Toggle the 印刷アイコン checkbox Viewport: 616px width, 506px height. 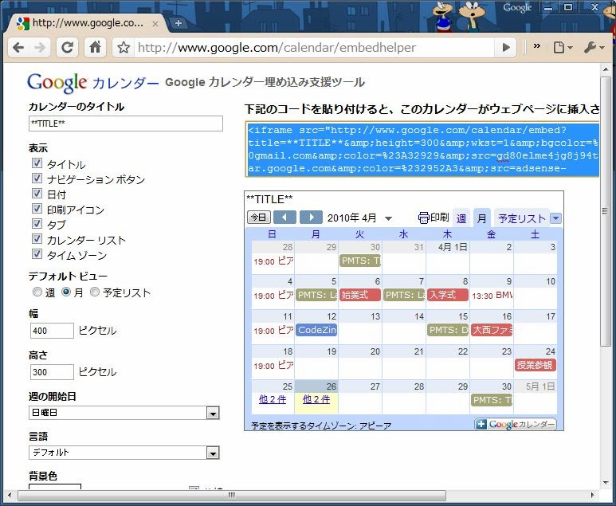coord(37,210)
